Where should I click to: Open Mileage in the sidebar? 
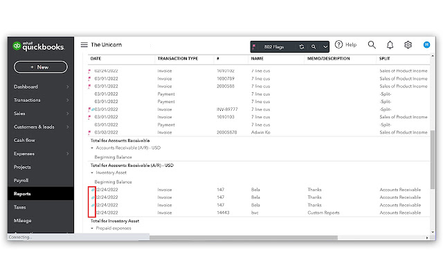coord(23,220)
